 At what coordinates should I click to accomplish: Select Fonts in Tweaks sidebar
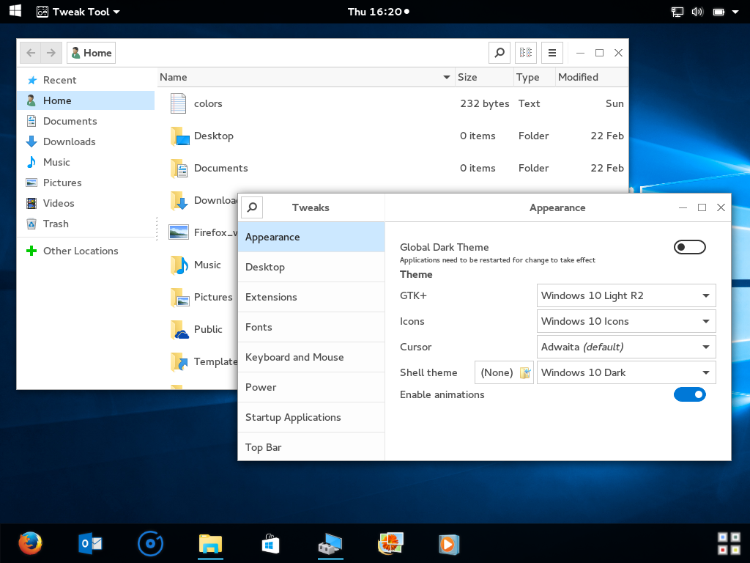311,327
